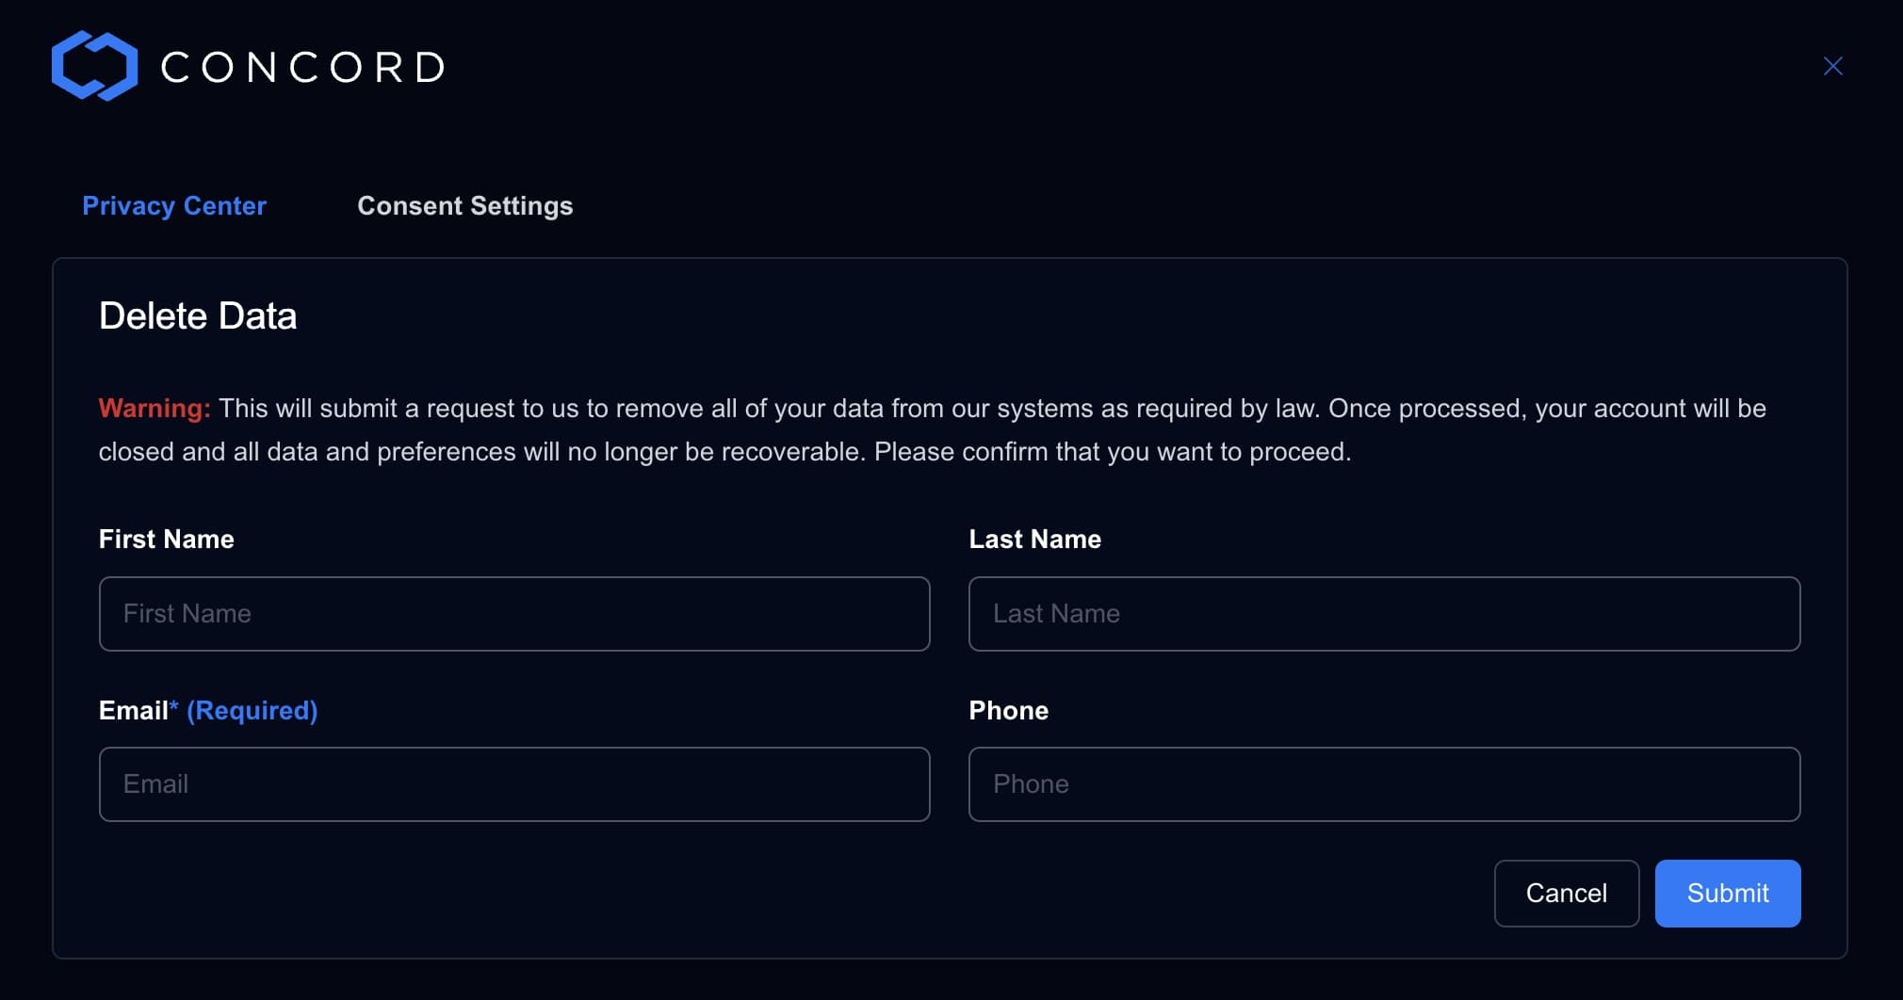Click the asterisk next to Email
The height and width of the screenshot is (1000, 1903).
(176, 706)
